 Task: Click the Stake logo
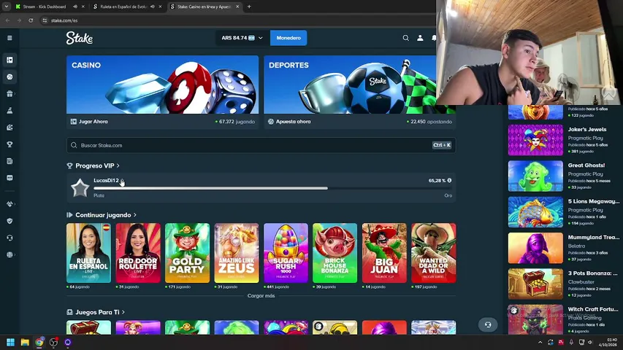pos(80,38)
